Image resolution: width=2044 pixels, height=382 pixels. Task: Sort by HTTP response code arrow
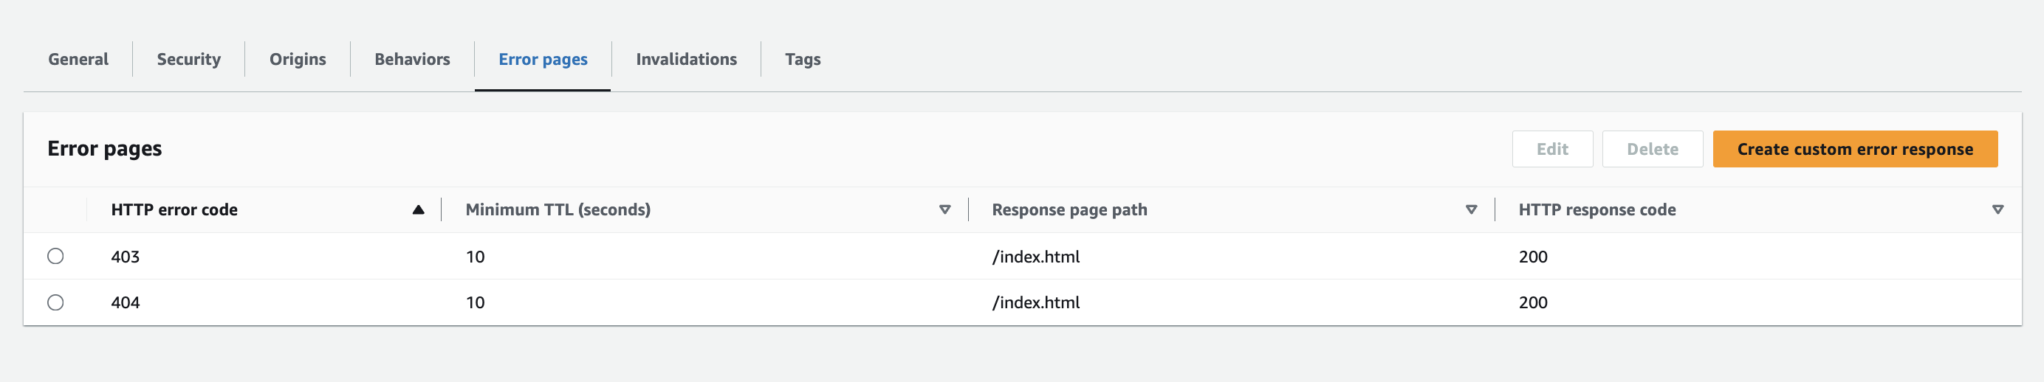coord(1997,210)
